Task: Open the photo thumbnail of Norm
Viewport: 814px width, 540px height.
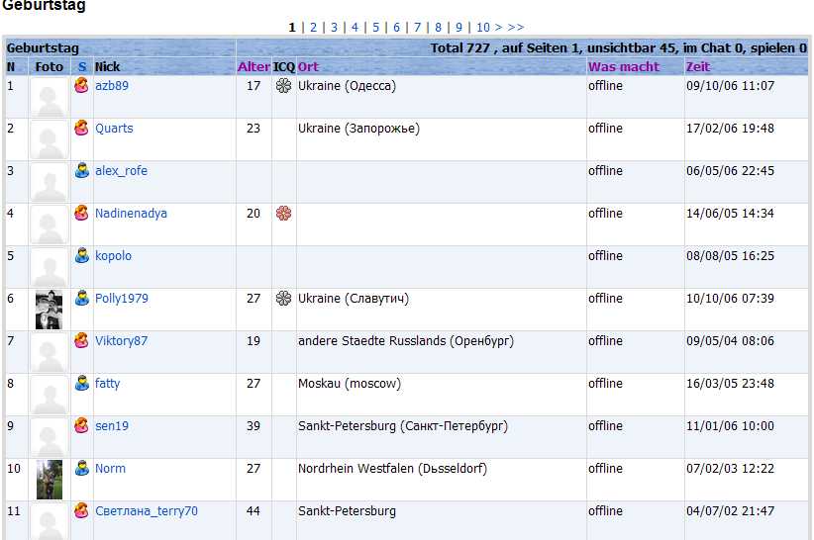Action: coord(50,480)
